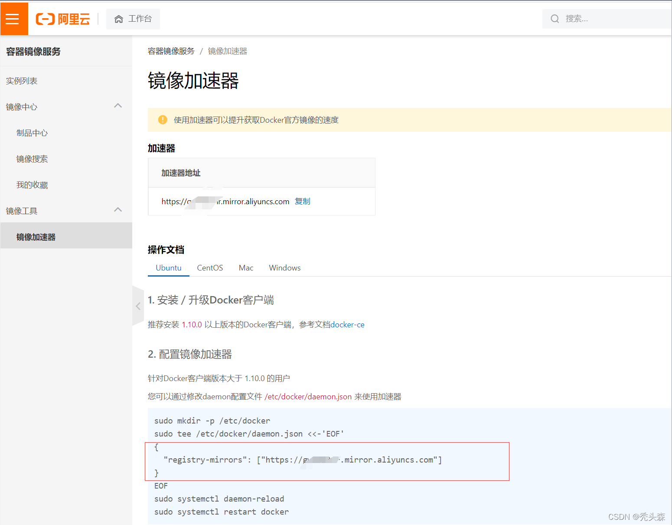Screen dimensions: 672x525
Task: Click the 1.10.0 version text
Action: [x=192, y=325]
